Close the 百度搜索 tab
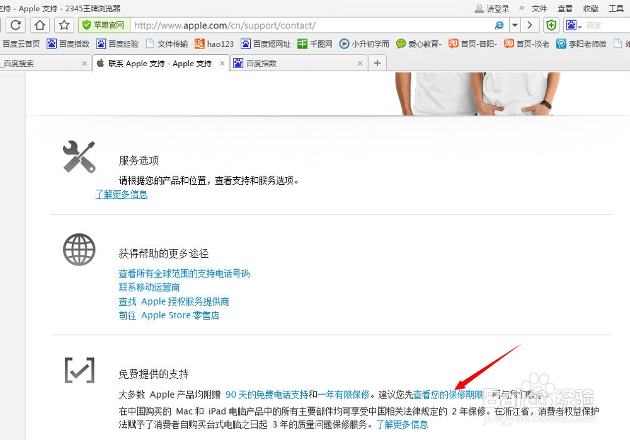Image resolution: width=630 pixels, height=440 pixels. tap(84, 64)
